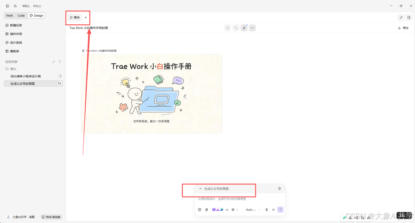The height and width of the screenshot is (223, 415).
Task: Open the 编辑 menu
Action: tap(26, 6)
